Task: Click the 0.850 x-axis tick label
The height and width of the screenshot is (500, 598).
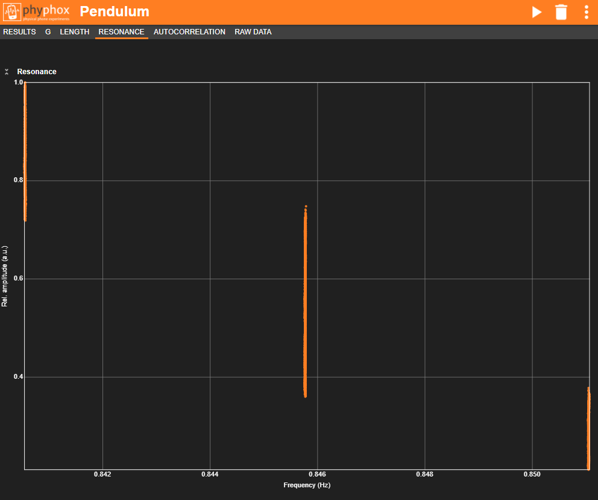Action: 532,474
